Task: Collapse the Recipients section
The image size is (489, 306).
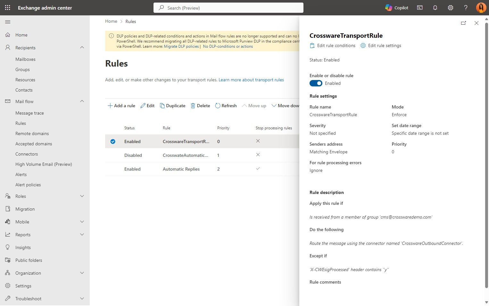Action: click(82, 48)
